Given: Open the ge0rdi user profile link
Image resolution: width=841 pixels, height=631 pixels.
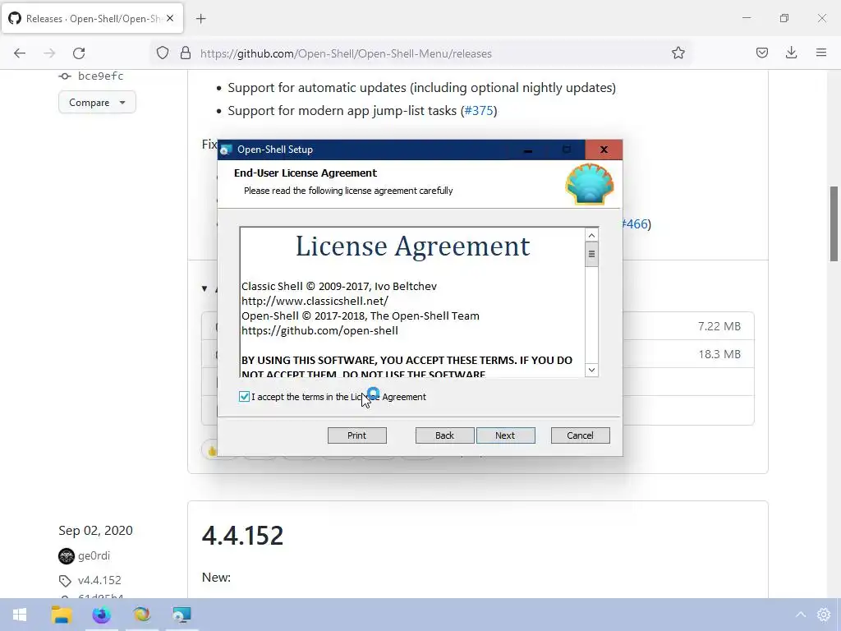Looking at the screenshot, I should coord(94,555).
